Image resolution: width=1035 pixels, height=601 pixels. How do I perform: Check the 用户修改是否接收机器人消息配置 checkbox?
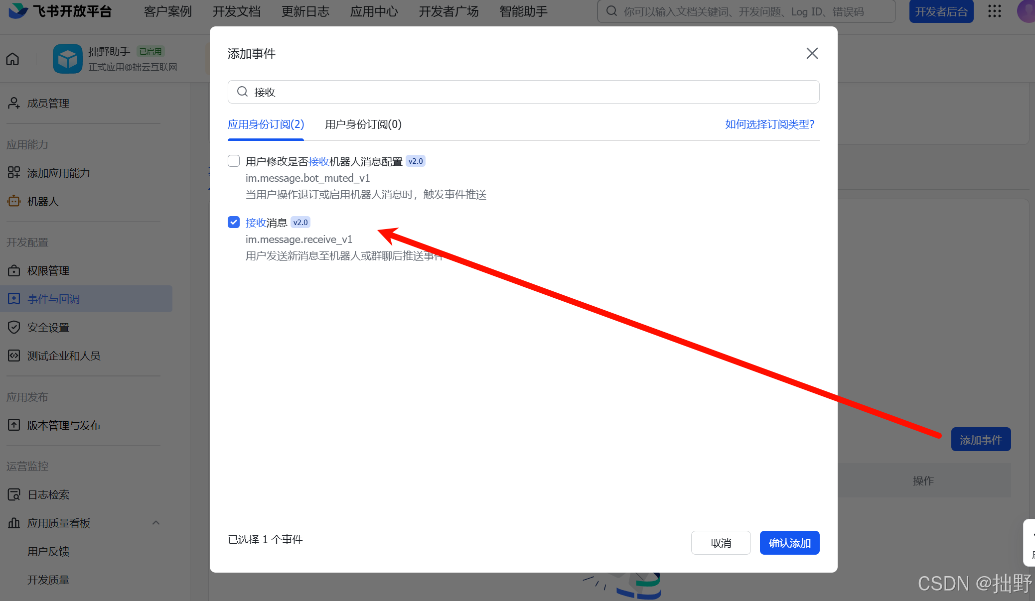[234, 161]
